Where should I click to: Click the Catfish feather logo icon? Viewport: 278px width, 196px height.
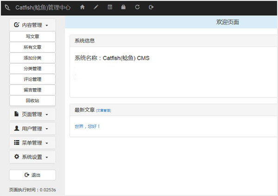(x=7, y=7)
